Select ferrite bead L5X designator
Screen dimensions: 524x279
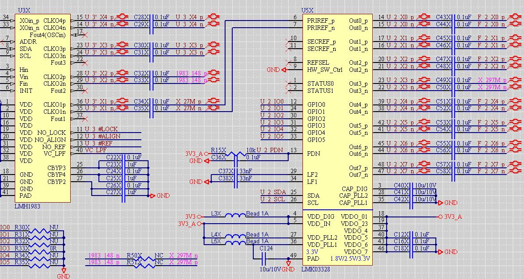(216, 241)
